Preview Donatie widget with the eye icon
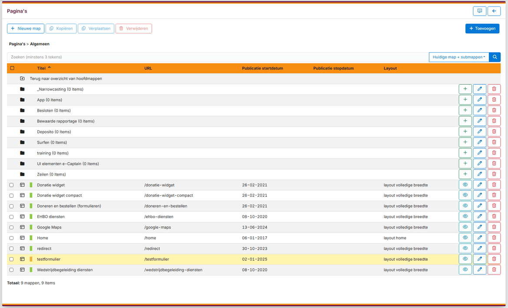The image size is (508, 308). (x=465, y=184)
